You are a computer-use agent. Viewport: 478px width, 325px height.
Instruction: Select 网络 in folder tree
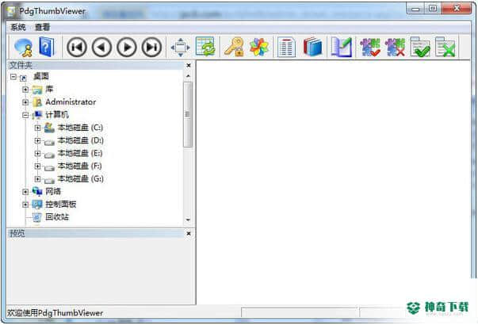click(53, 191)
